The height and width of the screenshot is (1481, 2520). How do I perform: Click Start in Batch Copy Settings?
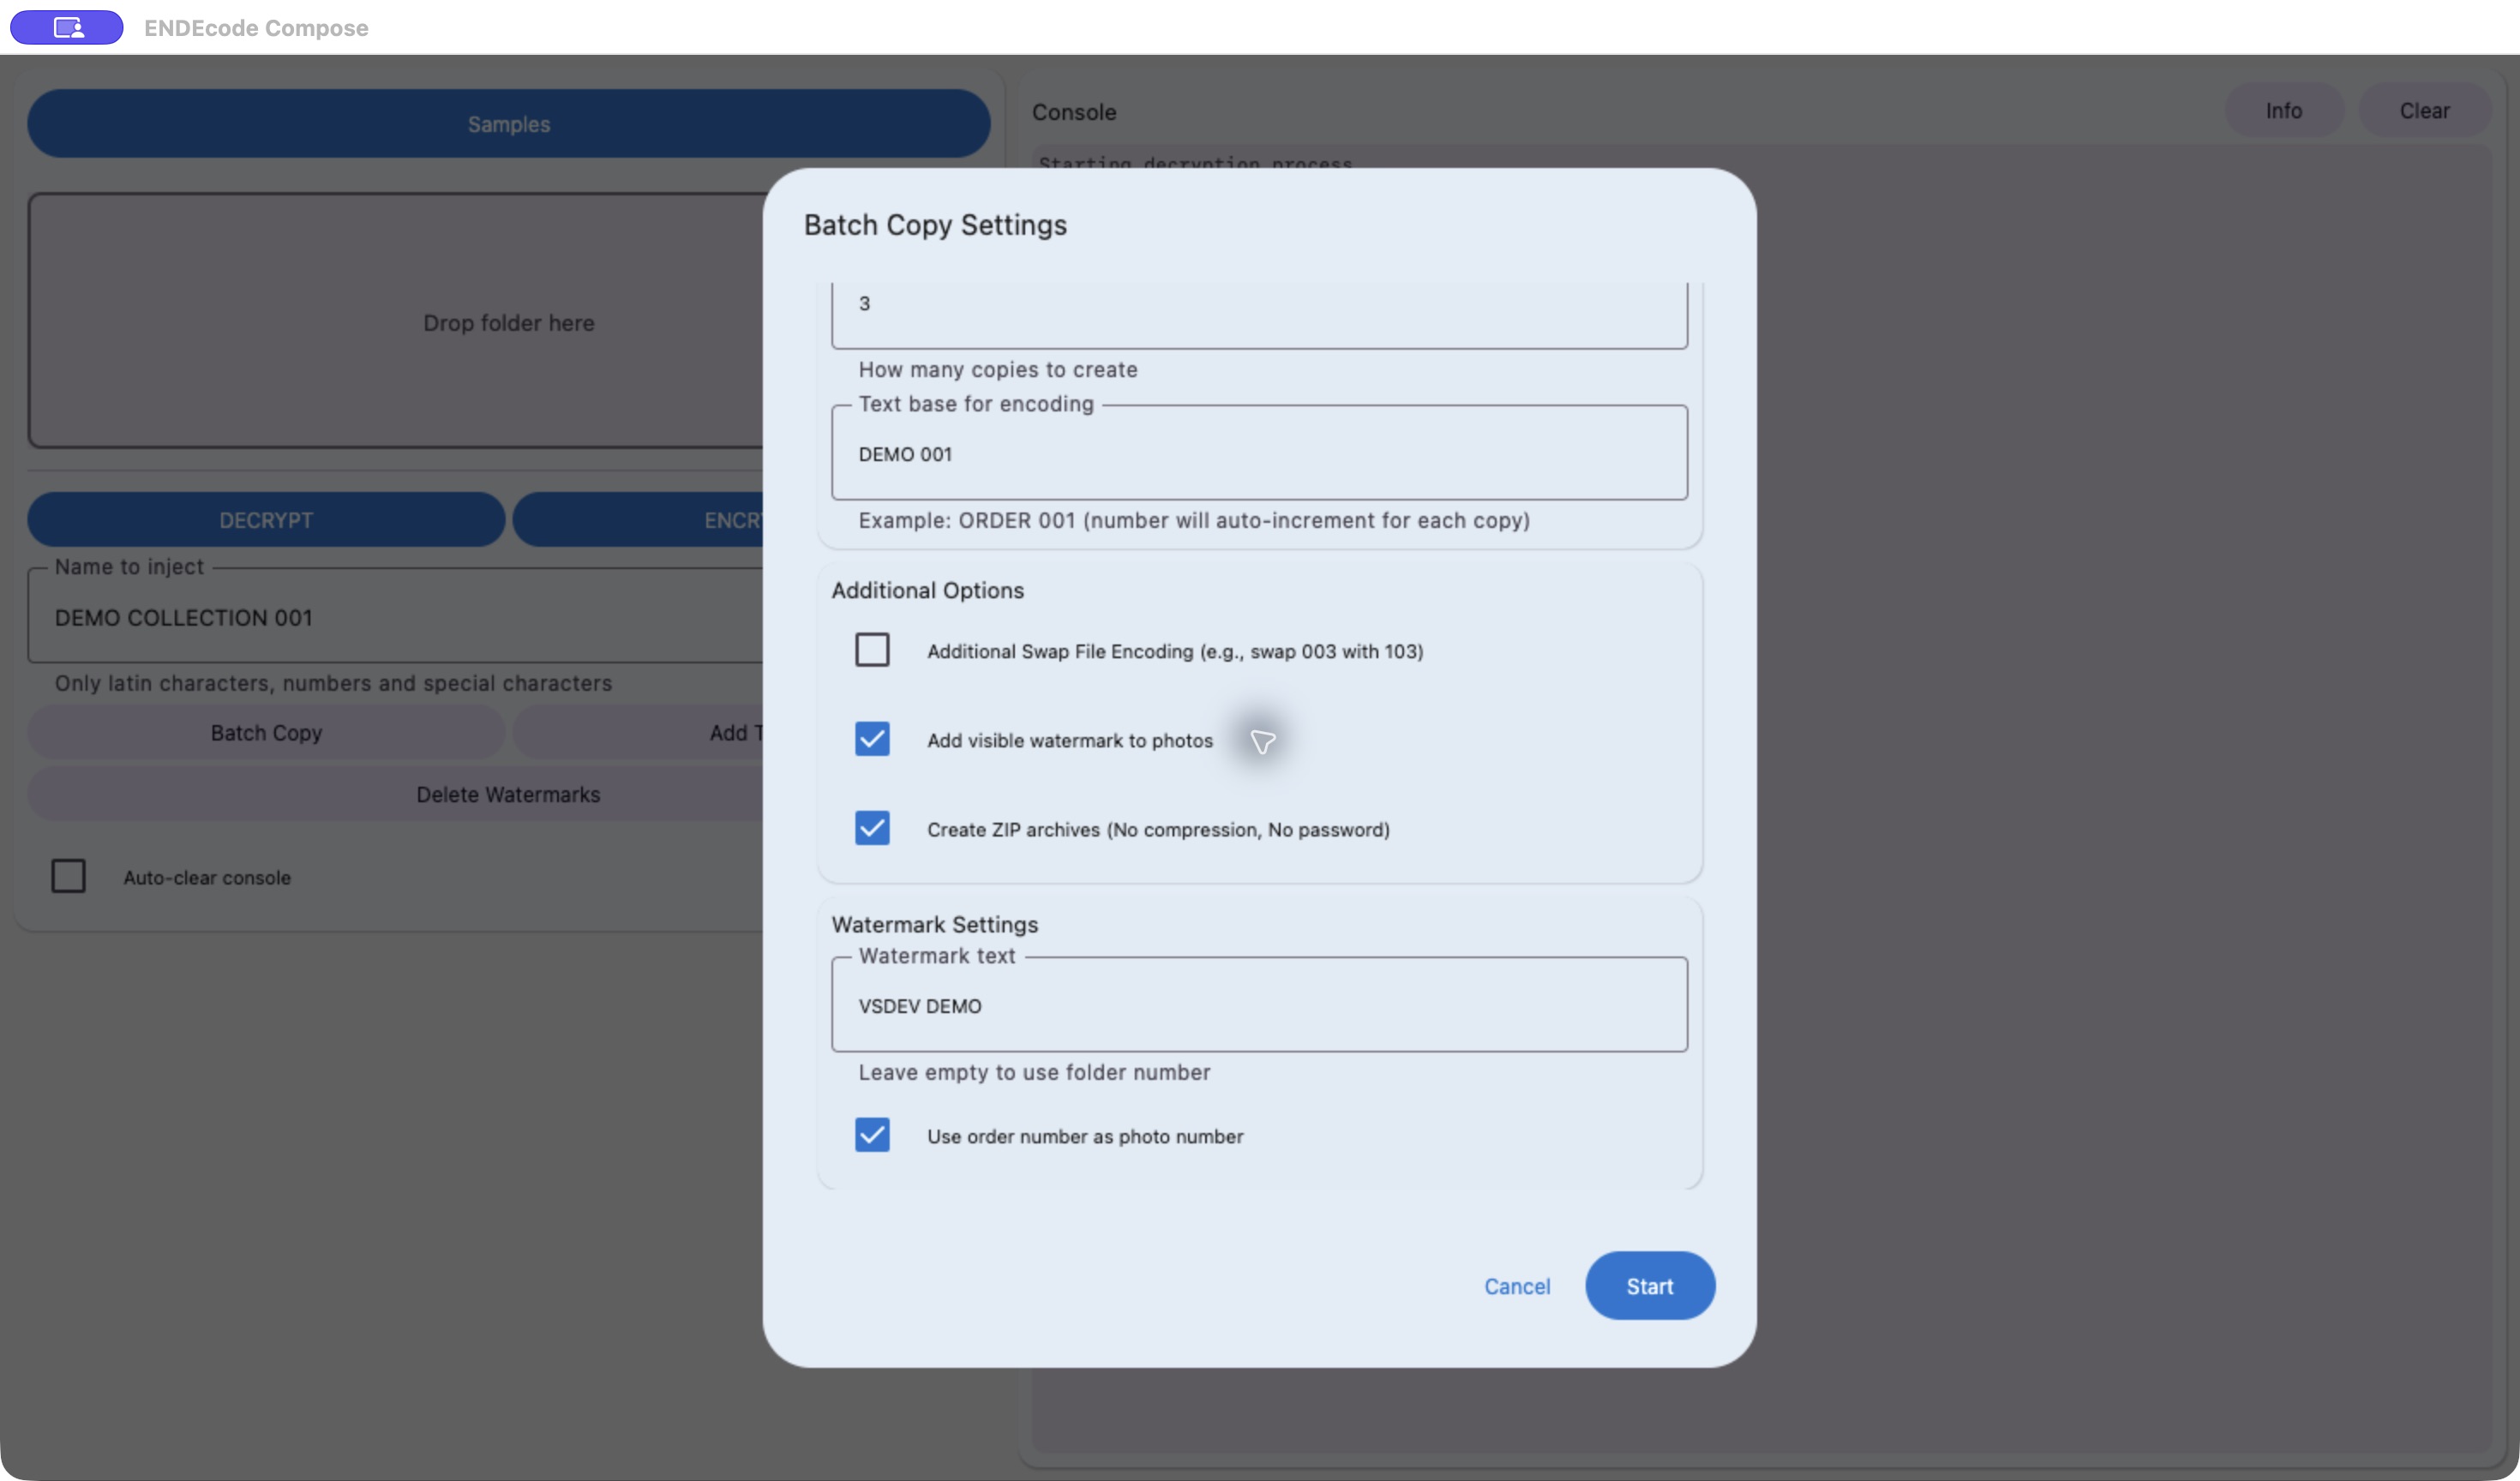pos(1650,1286)
